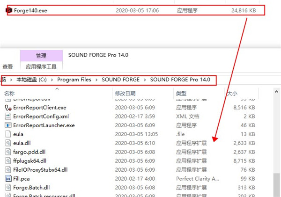
Task: Click the ErrorReportLauncher.exe file icon
Action: [x=8, y=125]
